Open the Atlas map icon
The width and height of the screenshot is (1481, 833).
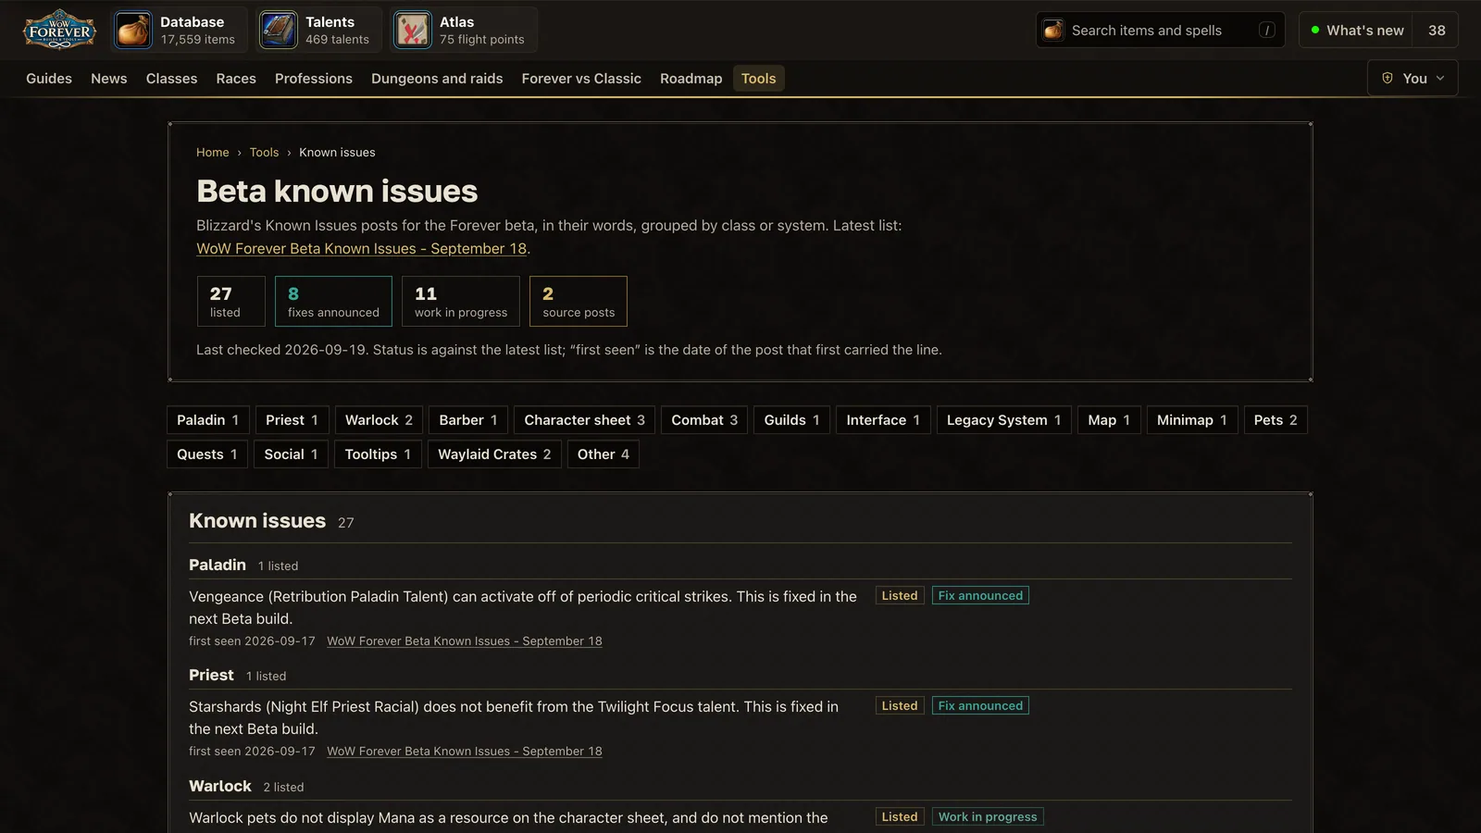point(412,30)
